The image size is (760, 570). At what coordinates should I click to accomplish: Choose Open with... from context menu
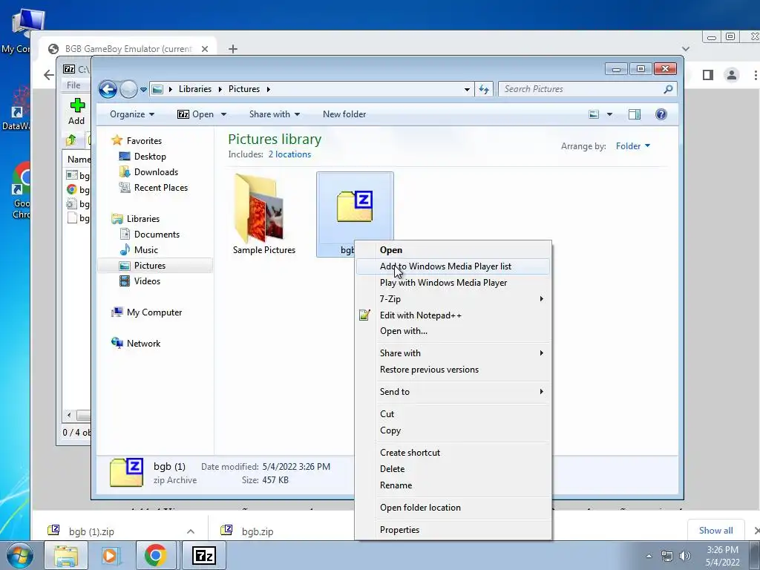point(453,331)
